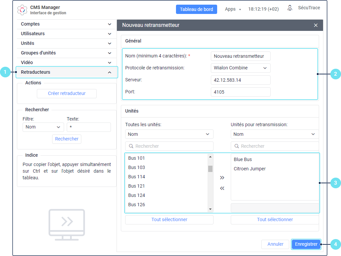Click the SécuTrace user profile icon
This screenshot has width=341, height=256.
(x=290, y=8)
